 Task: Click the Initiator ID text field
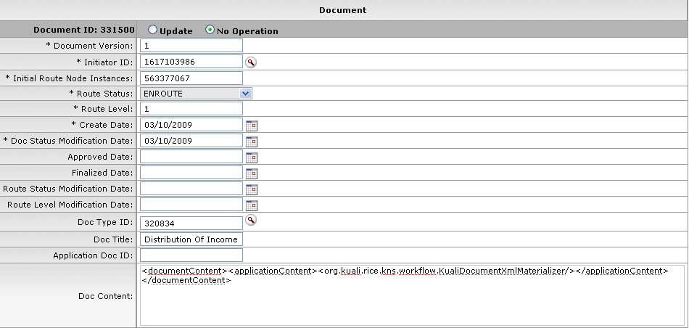click(191, 62)
